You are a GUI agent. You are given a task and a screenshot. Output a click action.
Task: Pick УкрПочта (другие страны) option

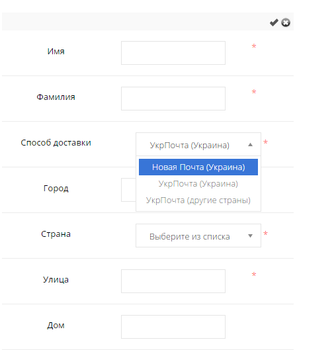click(x=198, y=200)
